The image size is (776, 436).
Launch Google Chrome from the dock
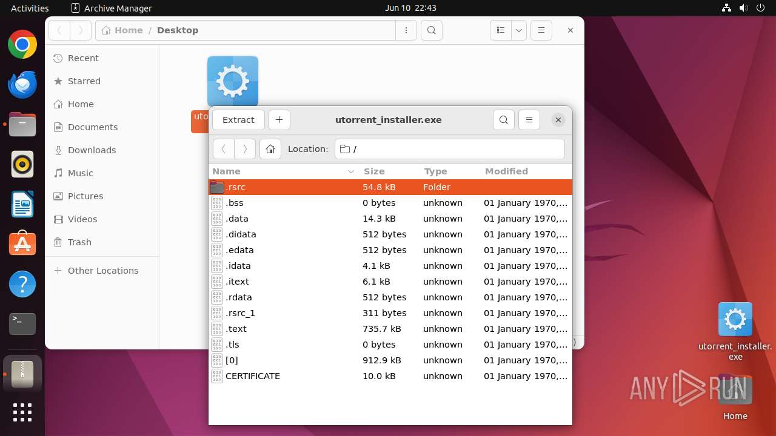[x=22, y=45]
